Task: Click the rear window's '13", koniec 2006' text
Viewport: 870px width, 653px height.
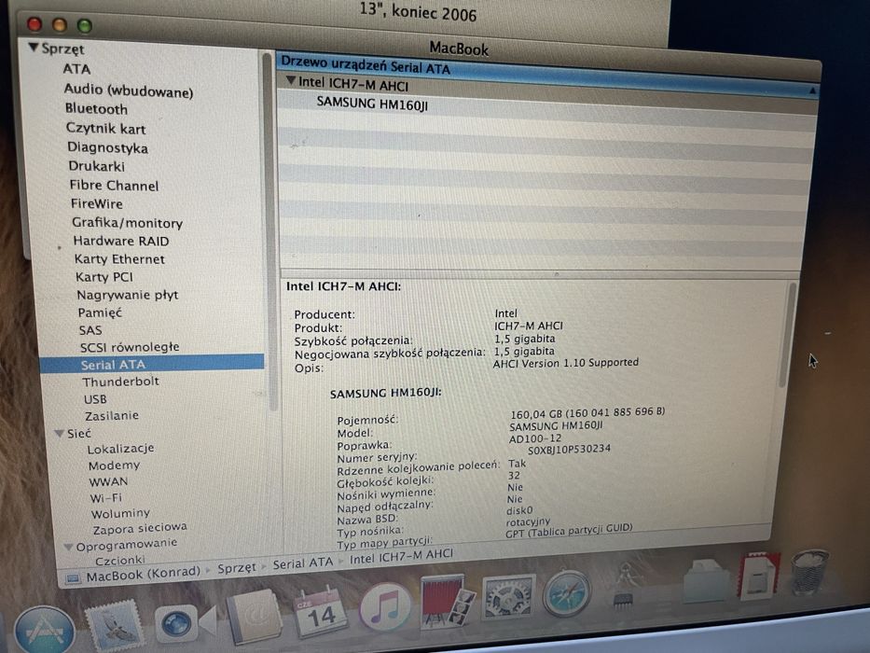Action: 418,11
